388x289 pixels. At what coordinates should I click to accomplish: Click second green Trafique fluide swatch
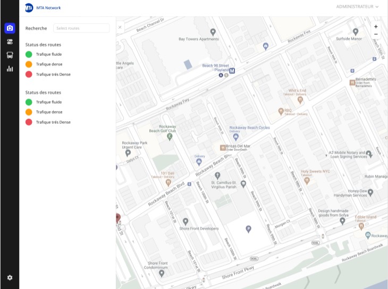pyautogui.click(x=29, y=102)
